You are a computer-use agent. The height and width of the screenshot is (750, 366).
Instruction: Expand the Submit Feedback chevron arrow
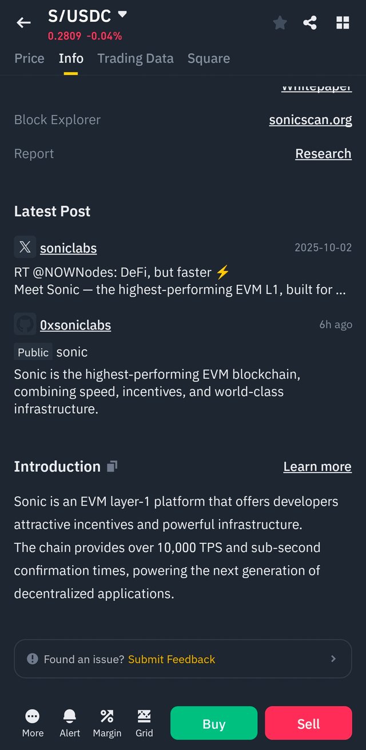coord(333,659)
